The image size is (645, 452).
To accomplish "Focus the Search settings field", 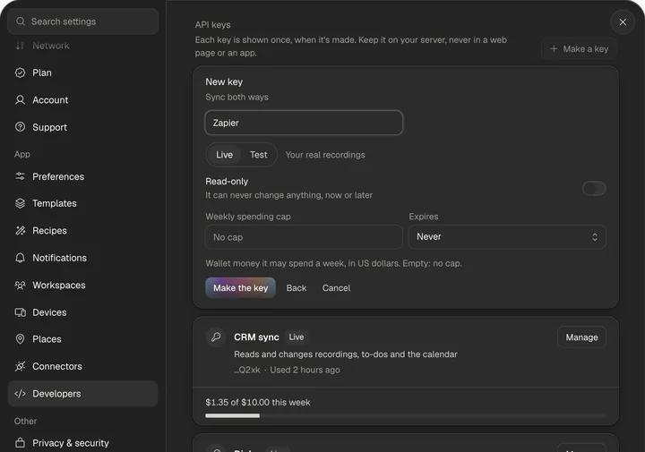I will click(x=82, y=21).
